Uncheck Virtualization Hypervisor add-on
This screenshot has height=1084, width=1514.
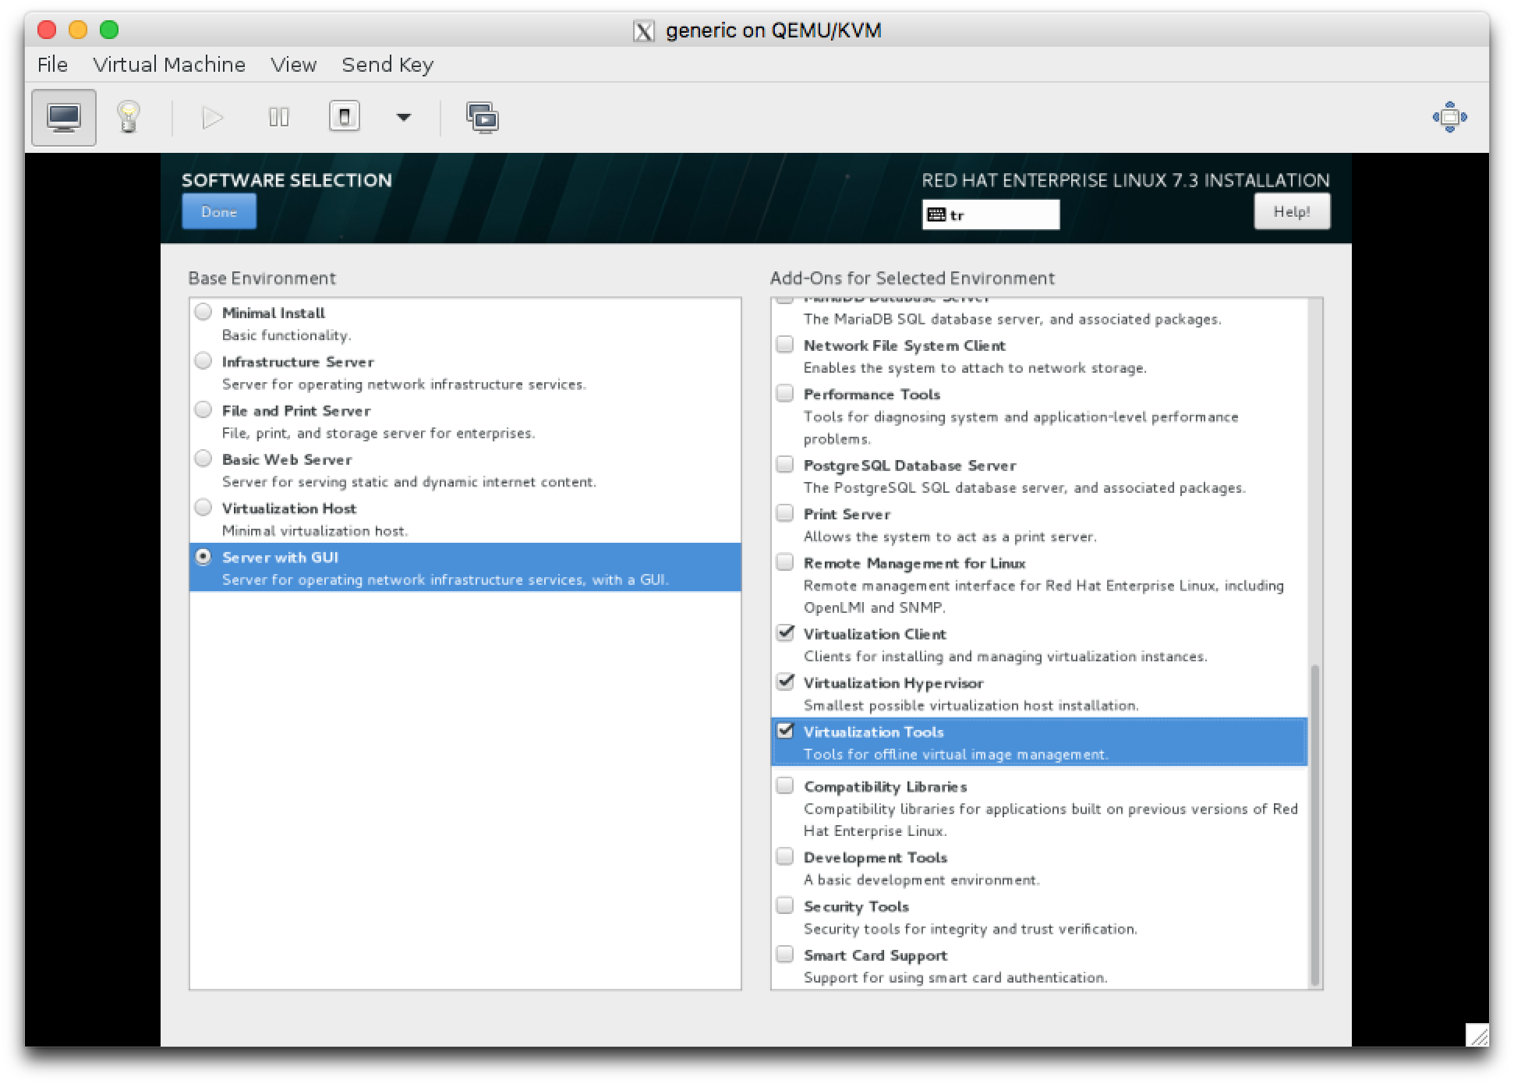[x=785, y=682]
